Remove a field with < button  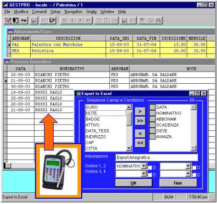(140, 134)
